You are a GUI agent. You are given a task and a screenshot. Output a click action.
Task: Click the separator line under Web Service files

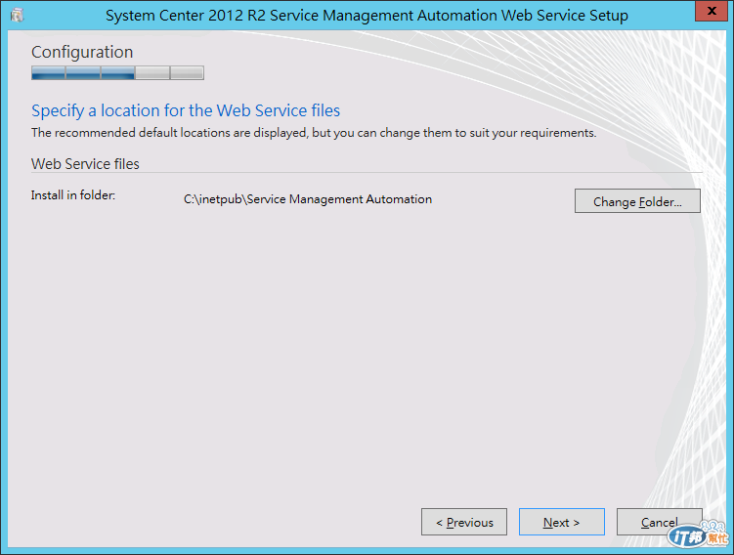point(367,174)
